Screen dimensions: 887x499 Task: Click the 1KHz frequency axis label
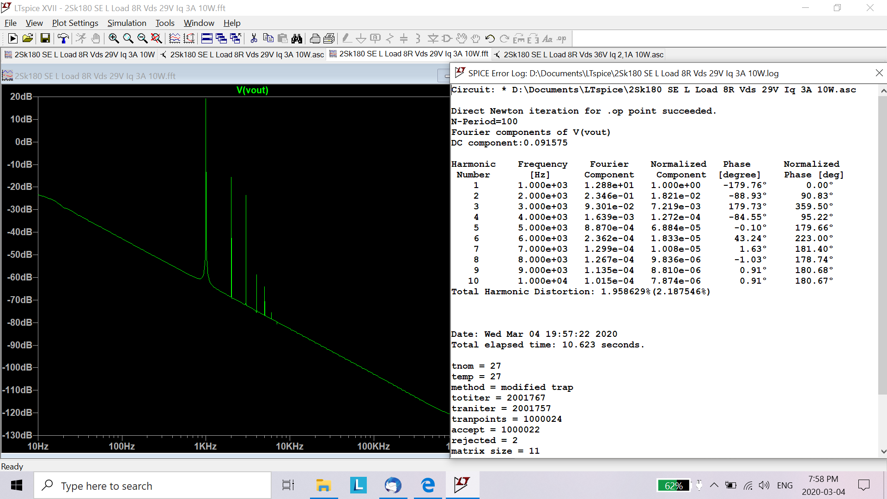[205, 446]
